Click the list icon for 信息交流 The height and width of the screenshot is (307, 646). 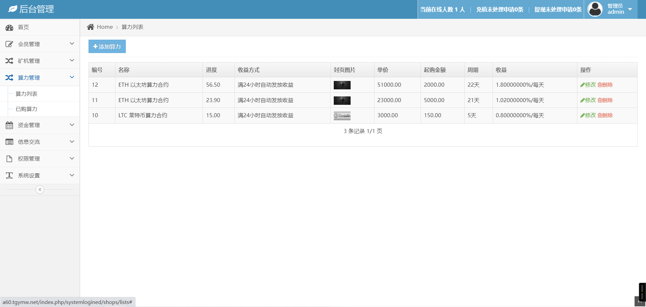9,142
